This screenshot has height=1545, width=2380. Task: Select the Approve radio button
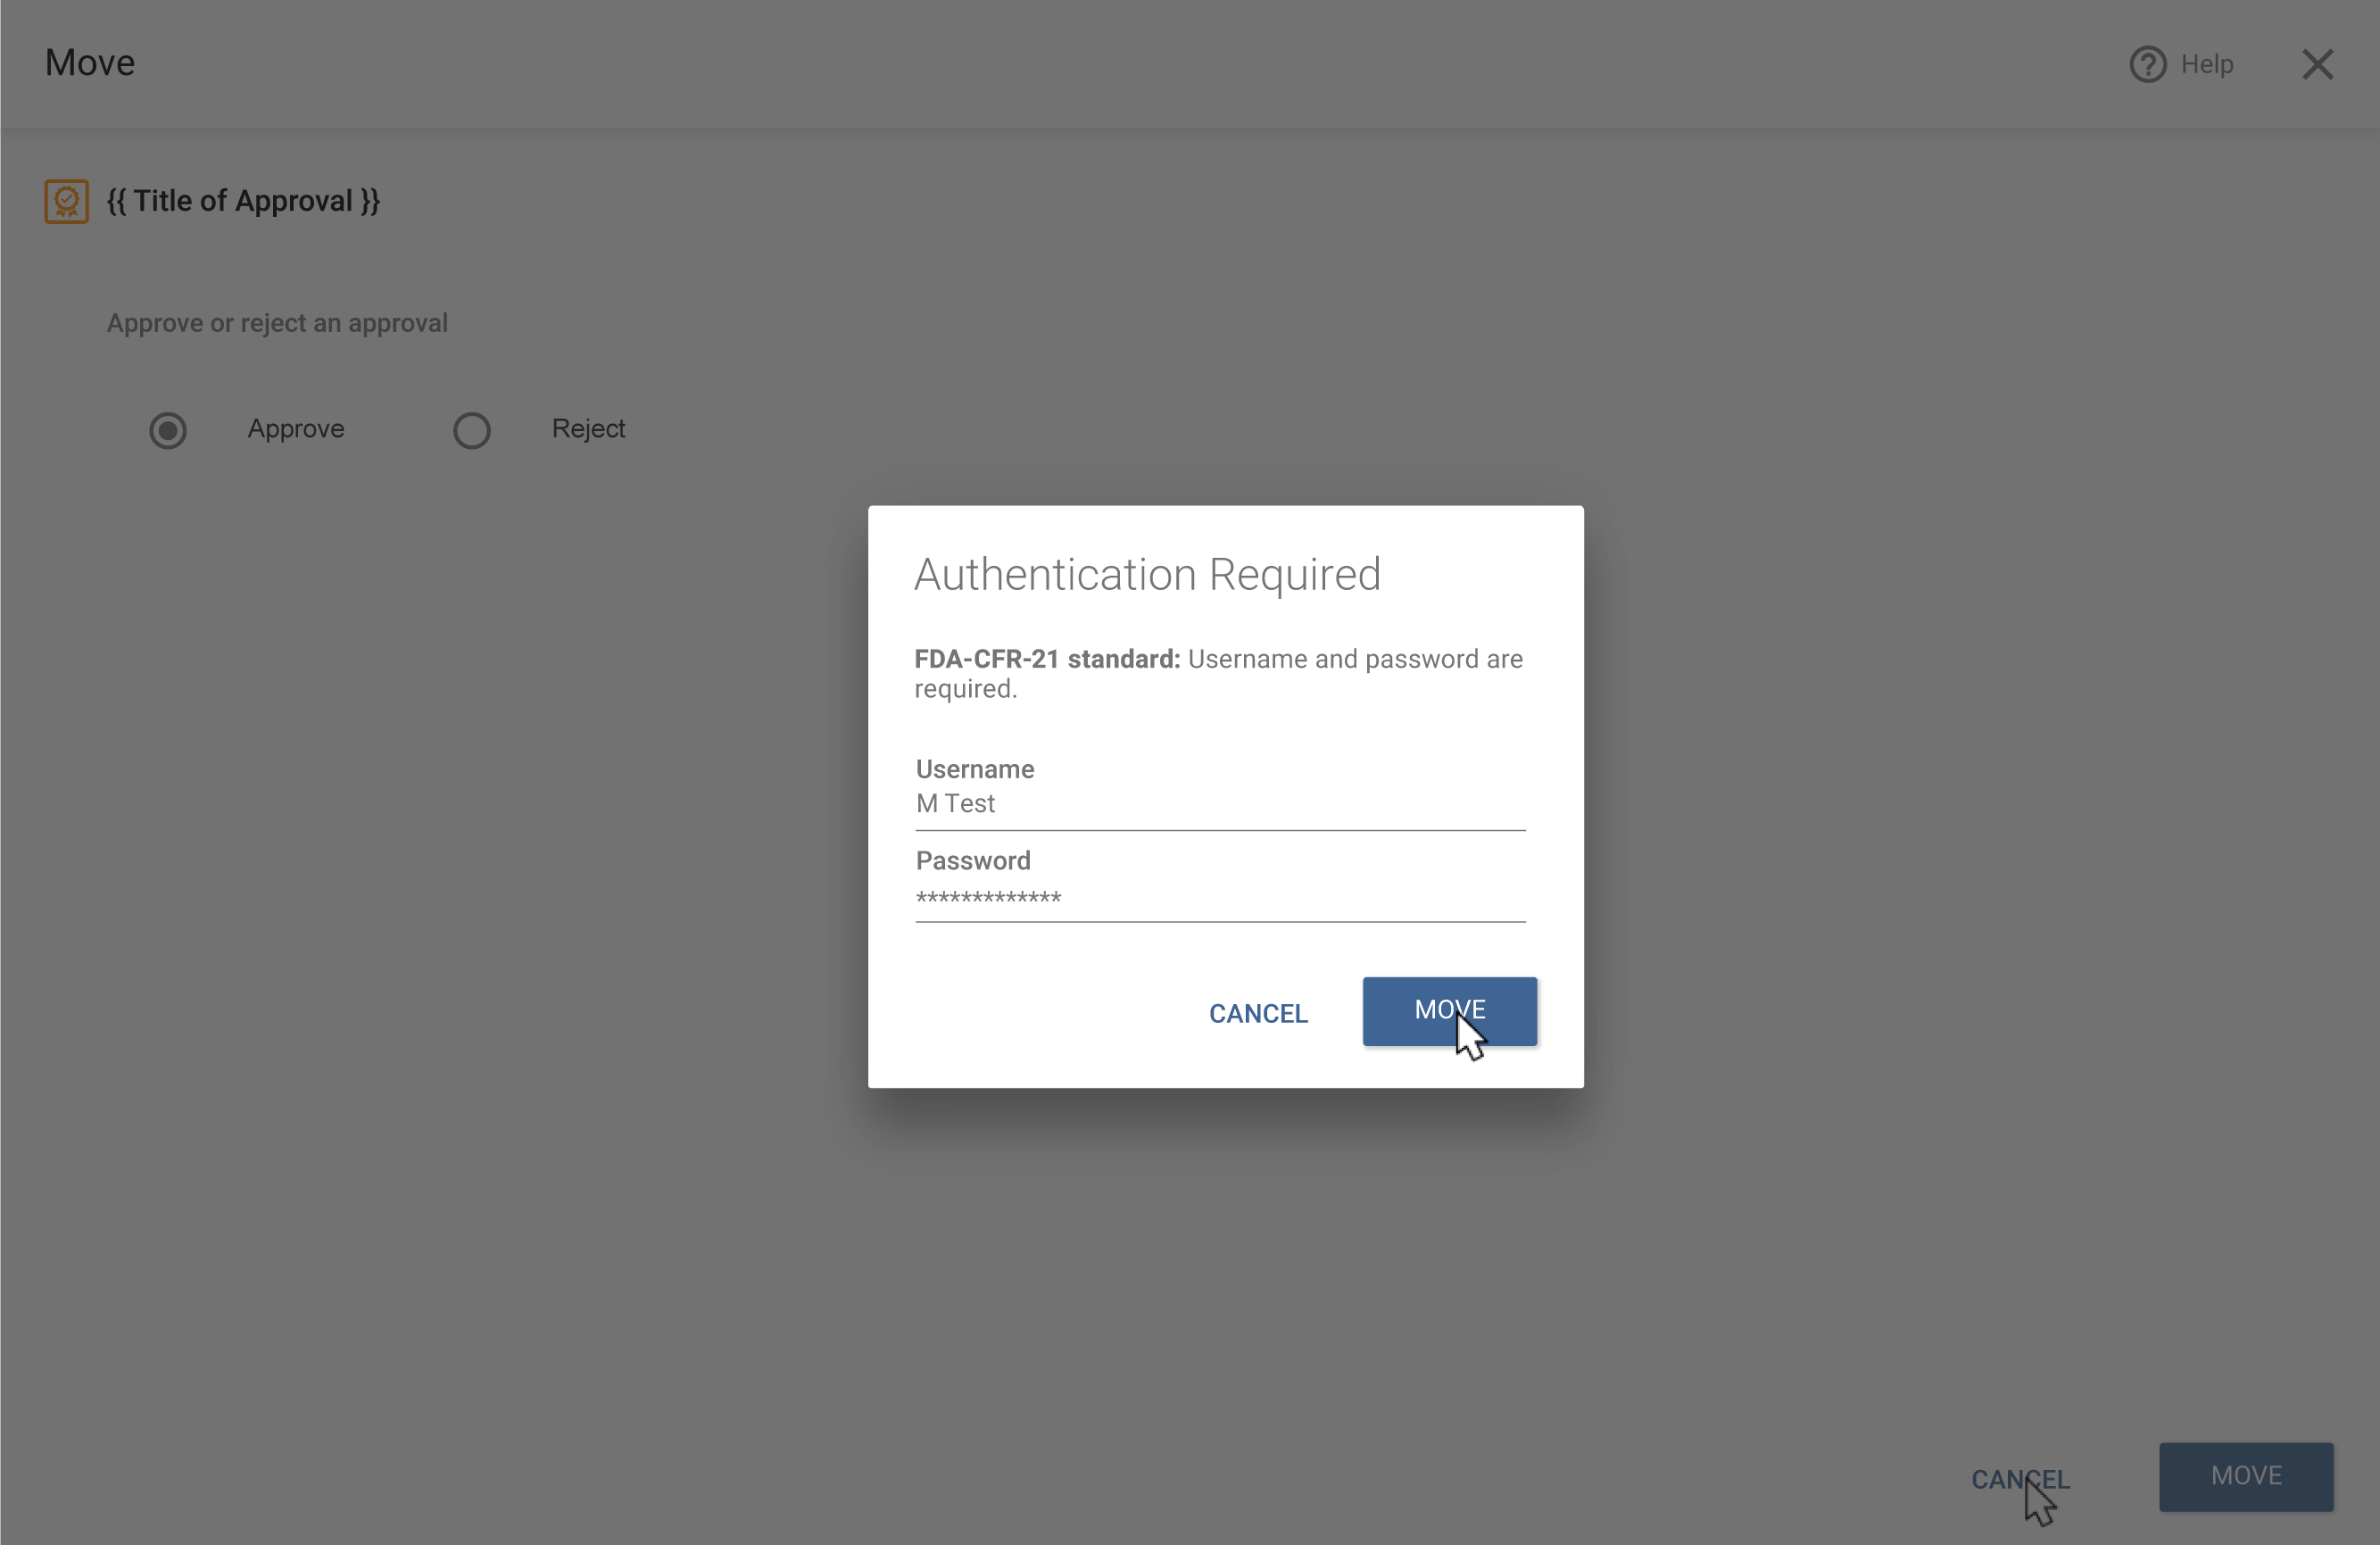[x=168, y=430]
